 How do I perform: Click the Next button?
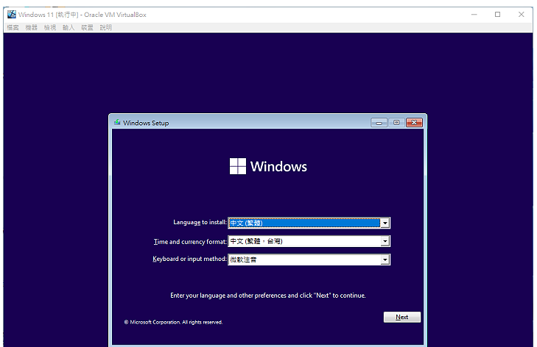pos(402,318)
